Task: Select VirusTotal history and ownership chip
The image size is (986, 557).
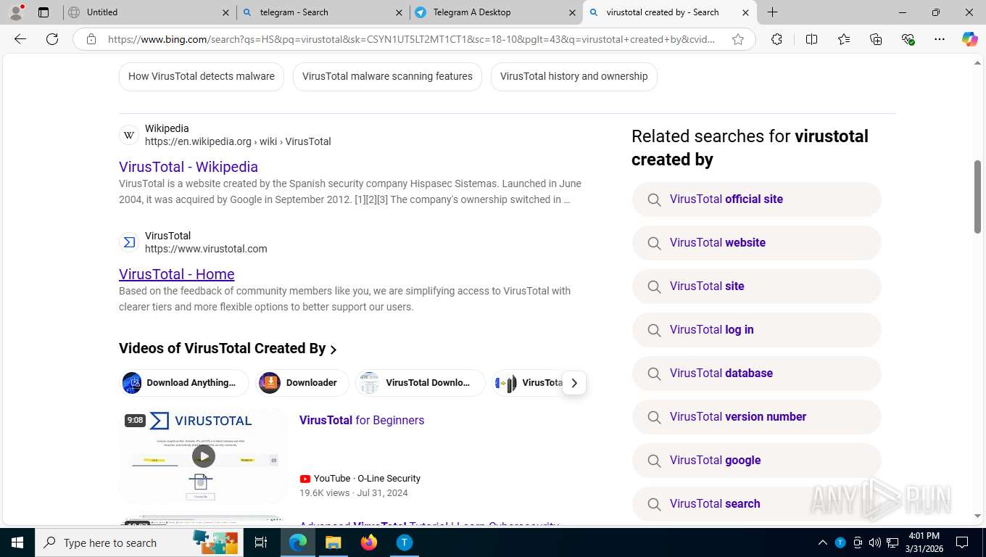Action: pyautogui.click(x=573, y=76)
